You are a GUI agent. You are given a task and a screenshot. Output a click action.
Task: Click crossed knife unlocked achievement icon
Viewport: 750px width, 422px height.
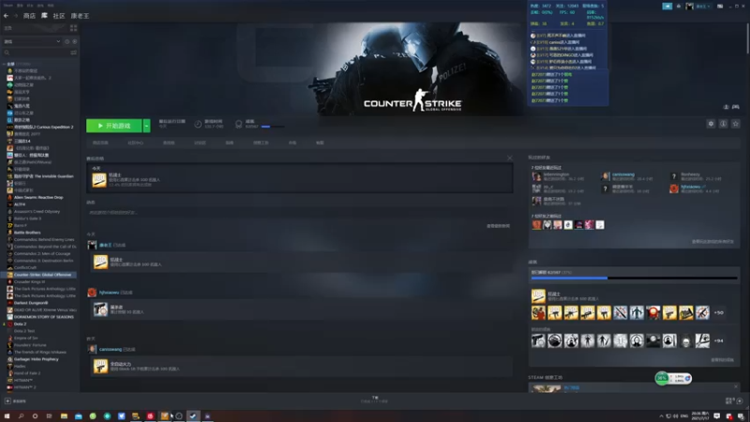click(x=621, y=312)
